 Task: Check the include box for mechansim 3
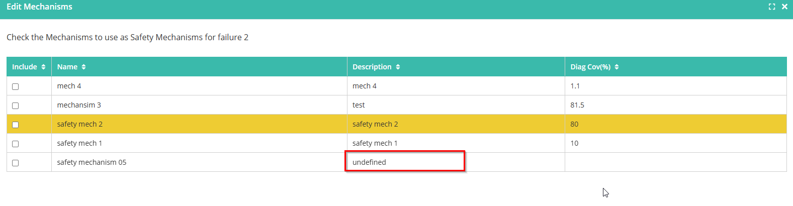click(x=16, y=106)
